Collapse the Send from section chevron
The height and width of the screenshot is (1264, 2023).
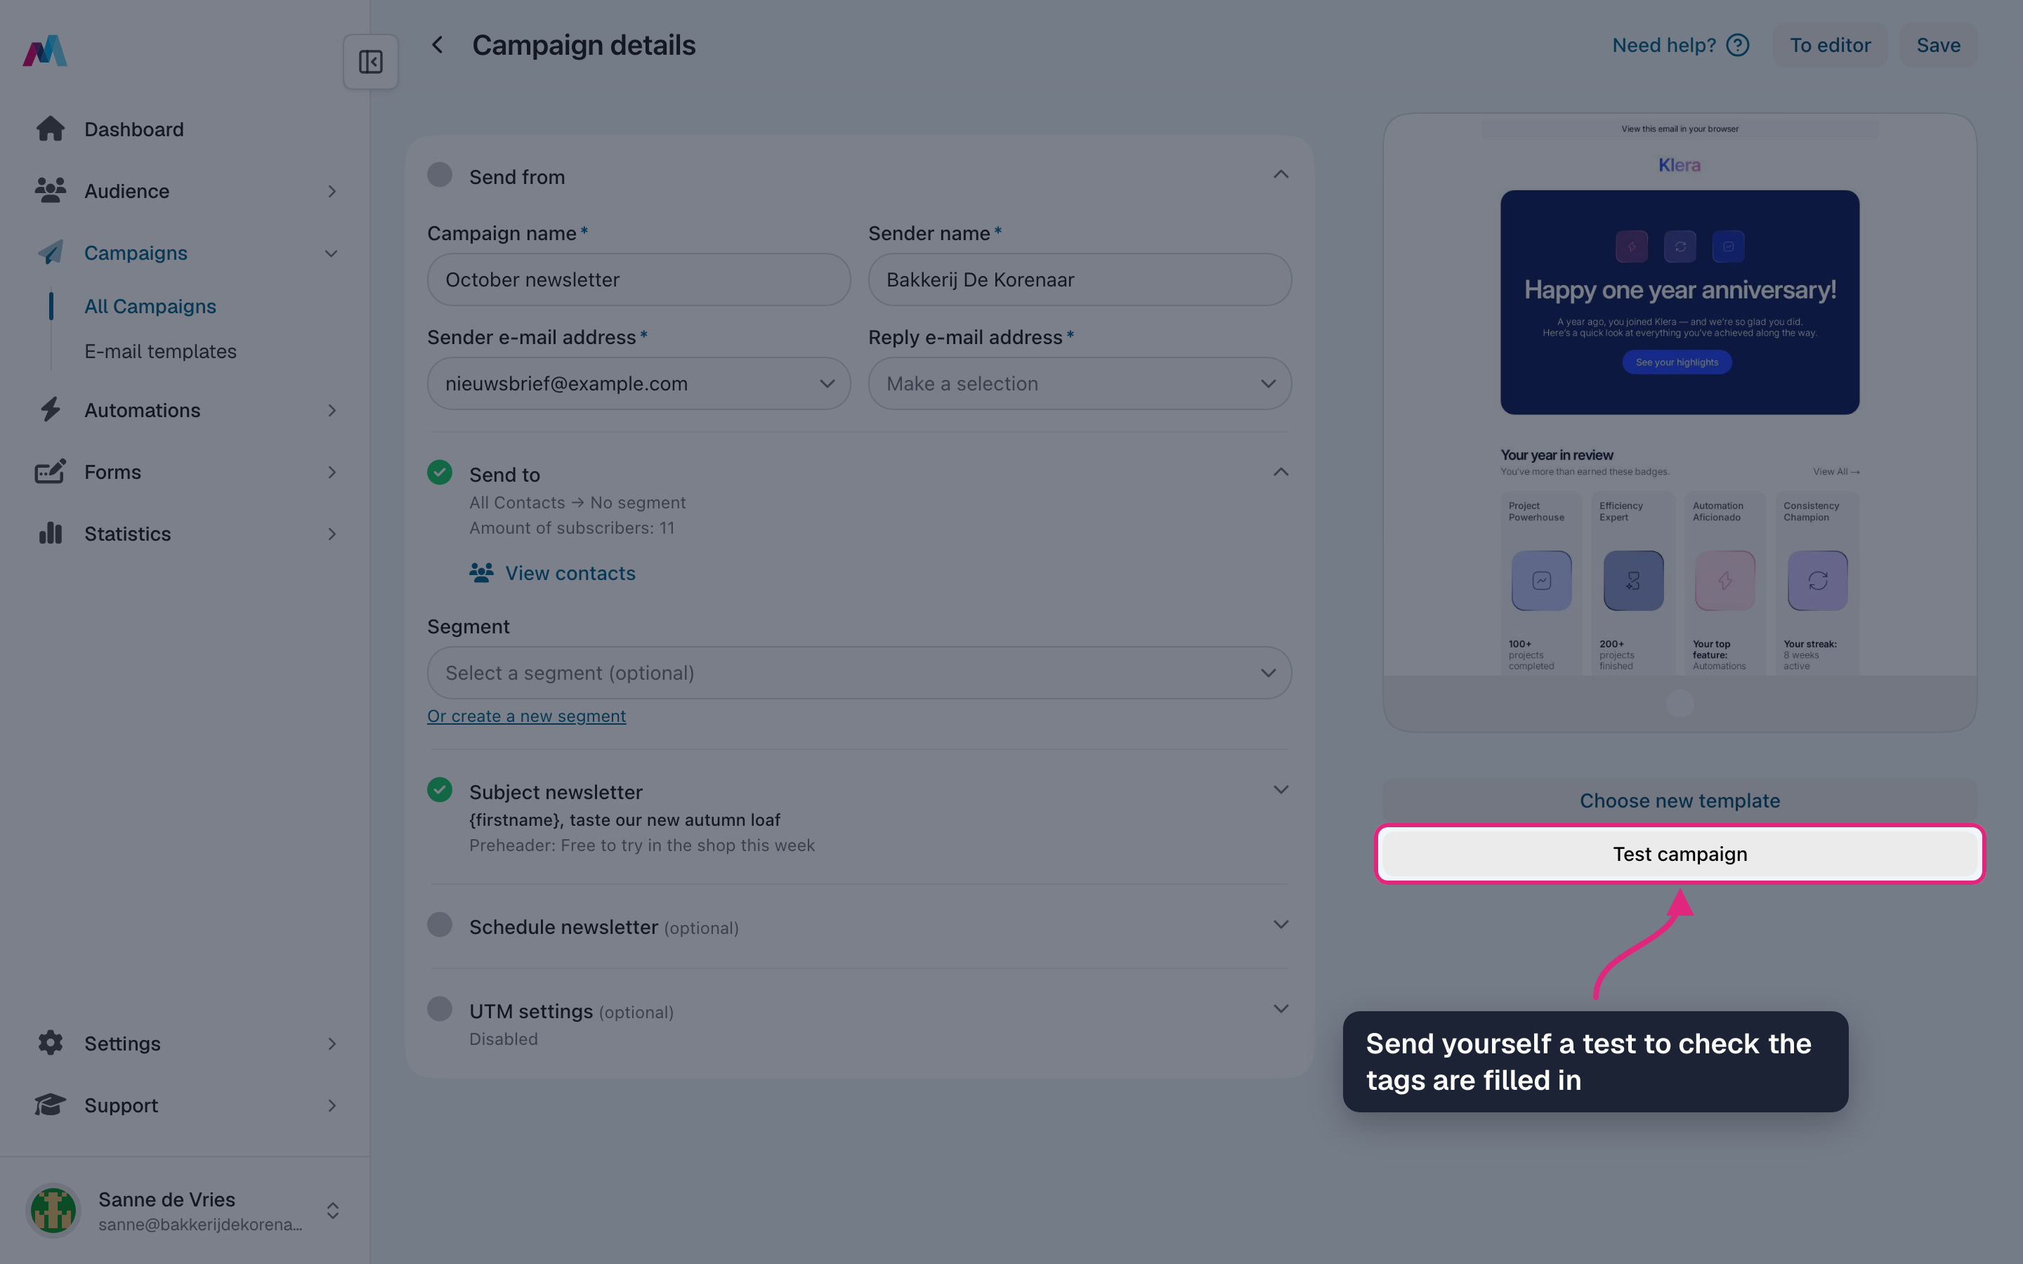coord(1281,175)
